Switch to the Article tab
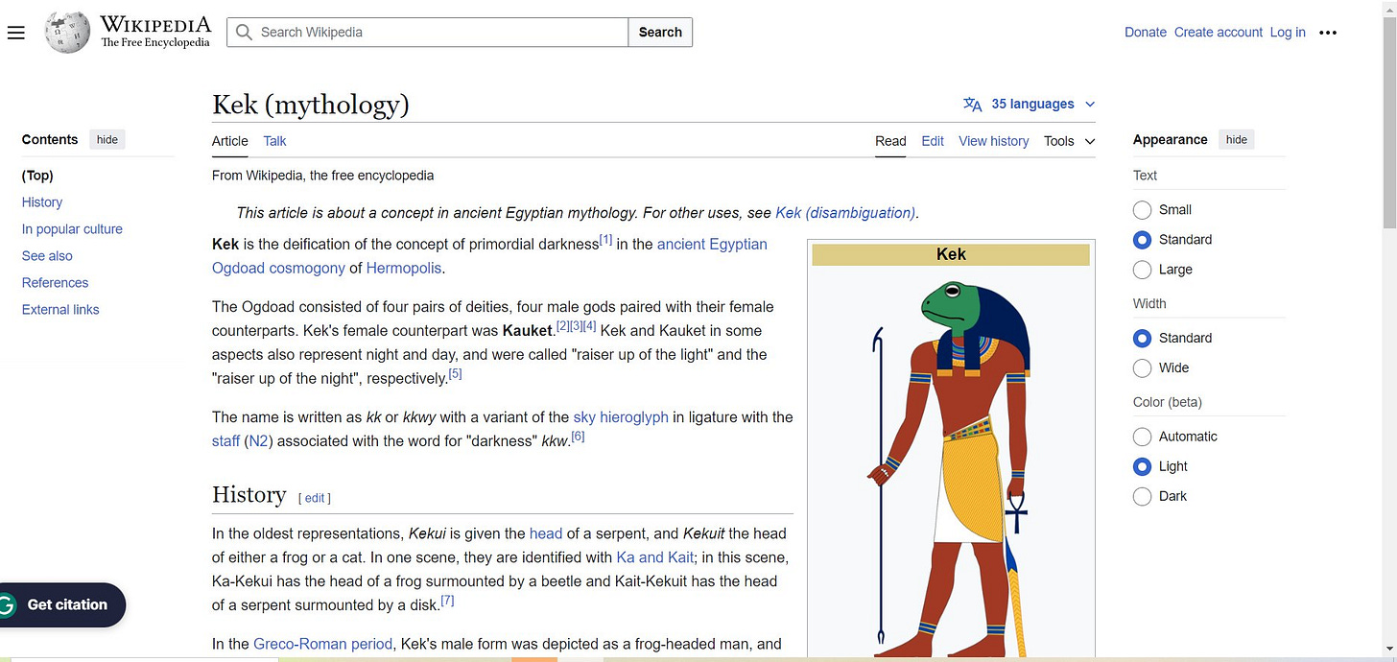The image size is (1397, 662). [230, 141]
